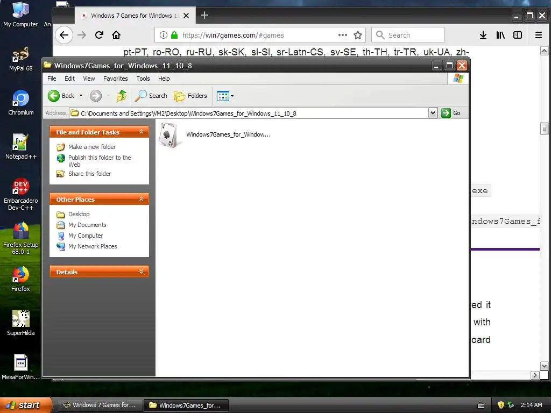Click the Explorer forward arrow button
551x413 pixels.
96,96
